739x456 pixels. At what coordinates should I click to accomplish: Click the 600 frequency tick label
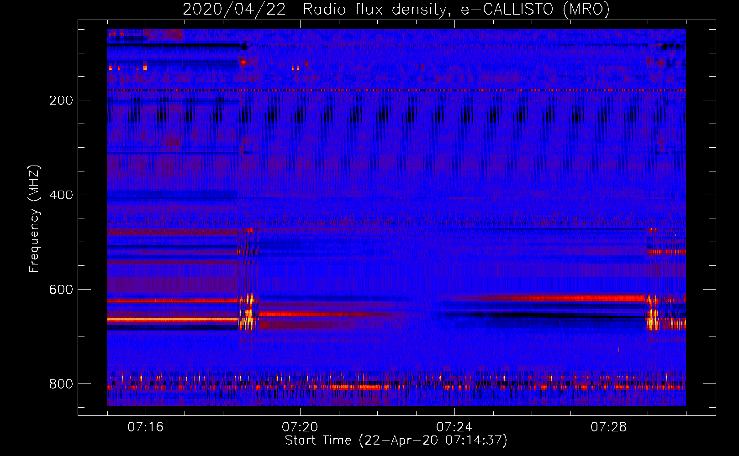[x=61, y=290]
